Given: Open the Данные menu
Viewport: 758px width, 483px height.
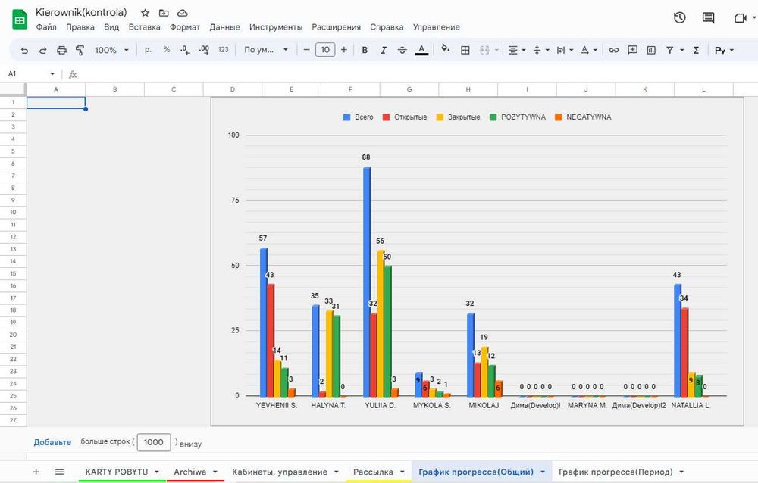Looking at the screenshot, I should coord(225,27).
